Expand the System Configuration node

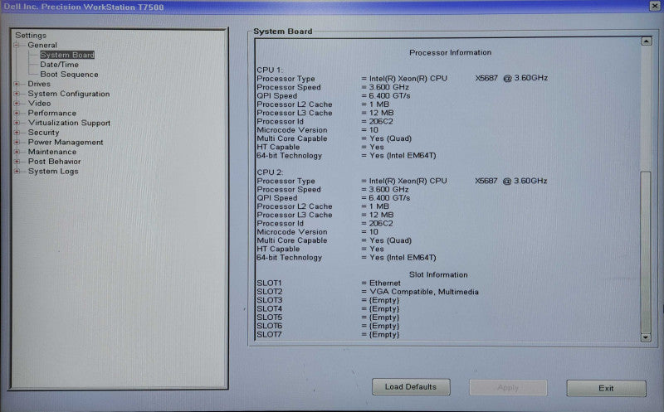pos(17,94)
